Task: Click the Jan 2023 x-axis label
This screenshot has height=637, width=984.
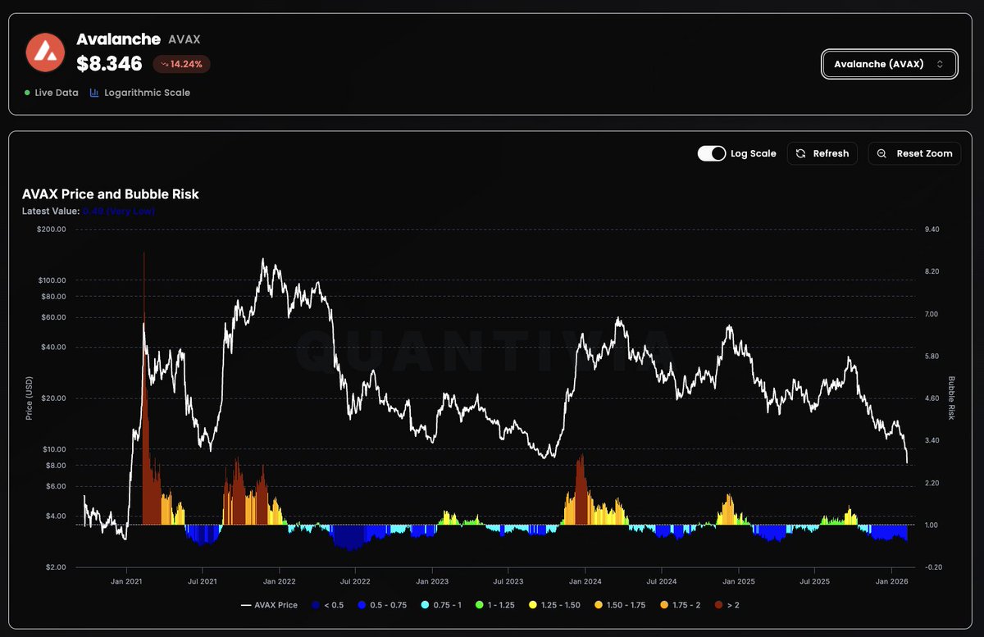Action: [432, 581]
